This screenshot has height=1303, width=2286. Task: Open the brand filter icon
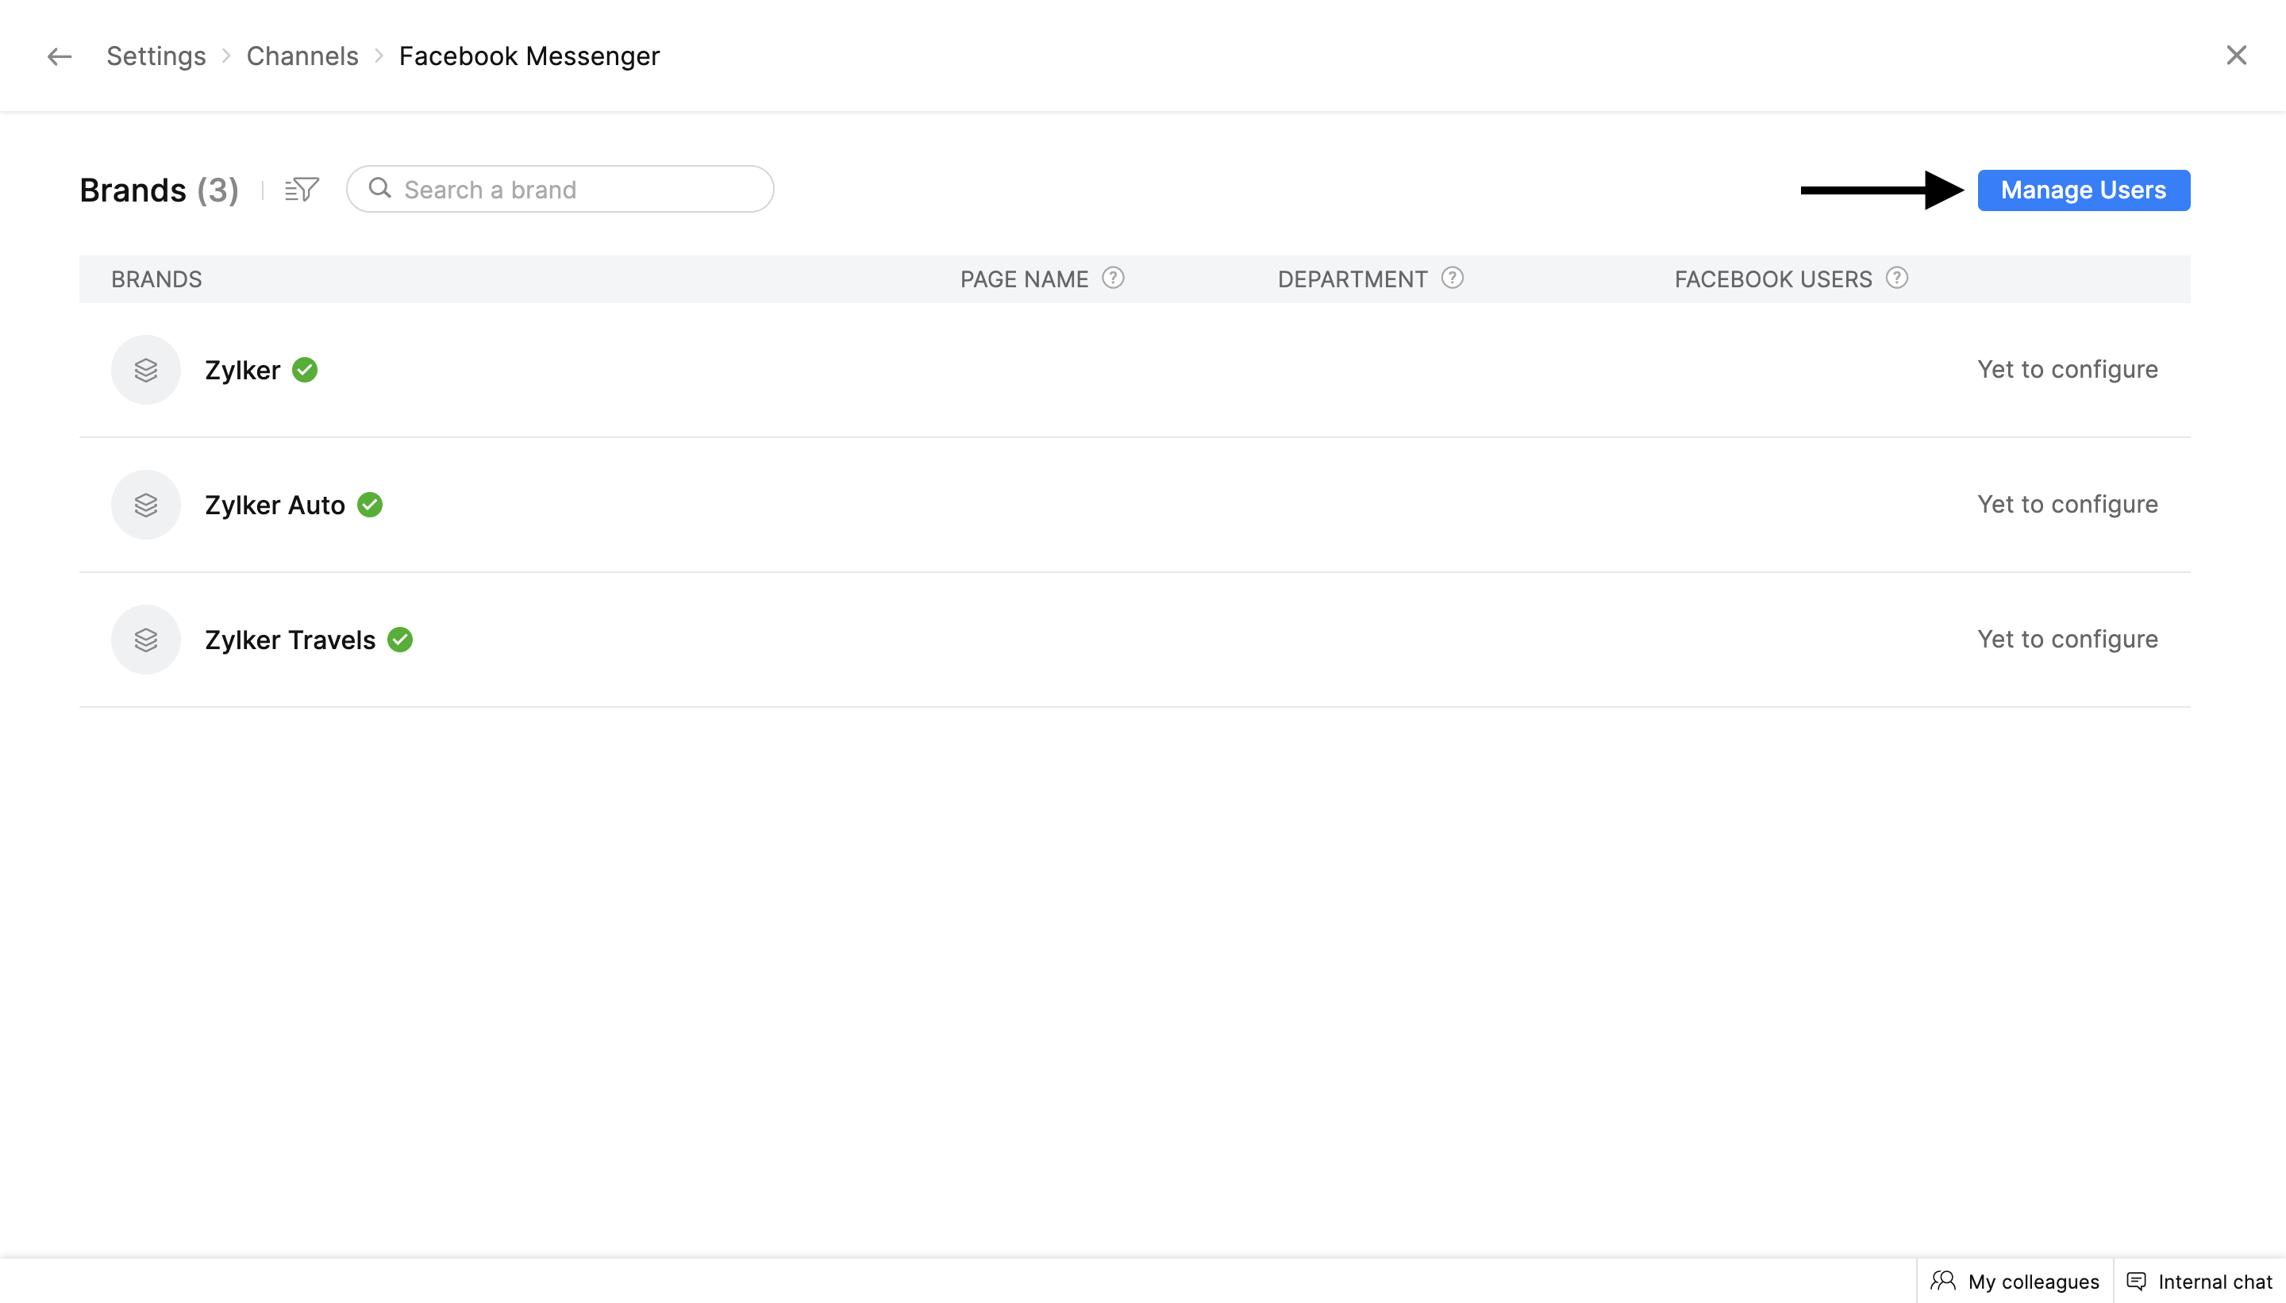point(302,190)
